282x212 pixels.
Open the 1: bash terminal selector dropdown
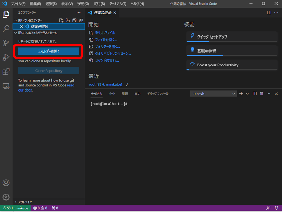[x=214, y=94]
